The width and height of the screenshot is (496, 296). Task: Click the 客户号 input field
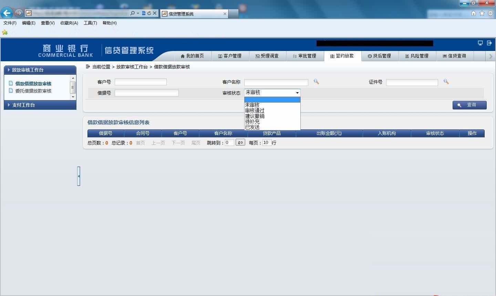(x=141, y=82)
